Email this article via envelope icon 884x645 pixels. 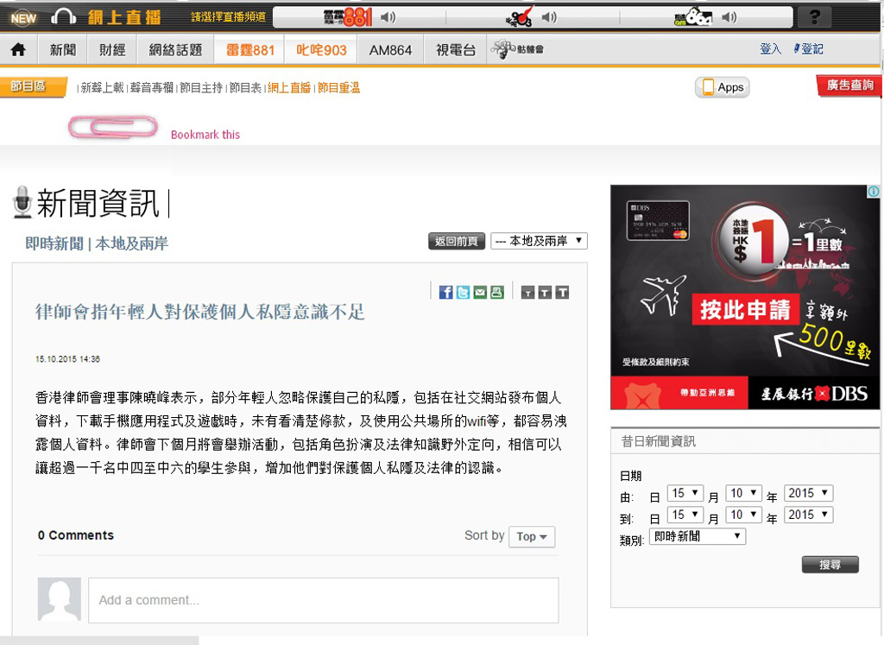(480, 293)
